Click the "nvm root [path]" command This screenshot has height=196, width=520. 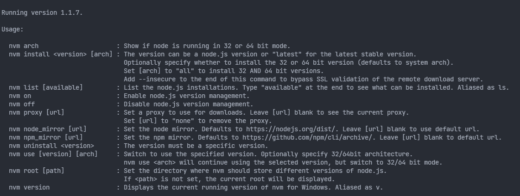point(37,171)
